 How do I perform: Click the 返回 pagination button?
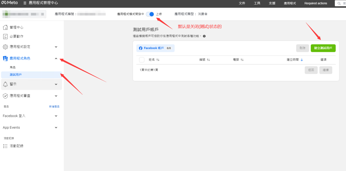pos(311,70)
